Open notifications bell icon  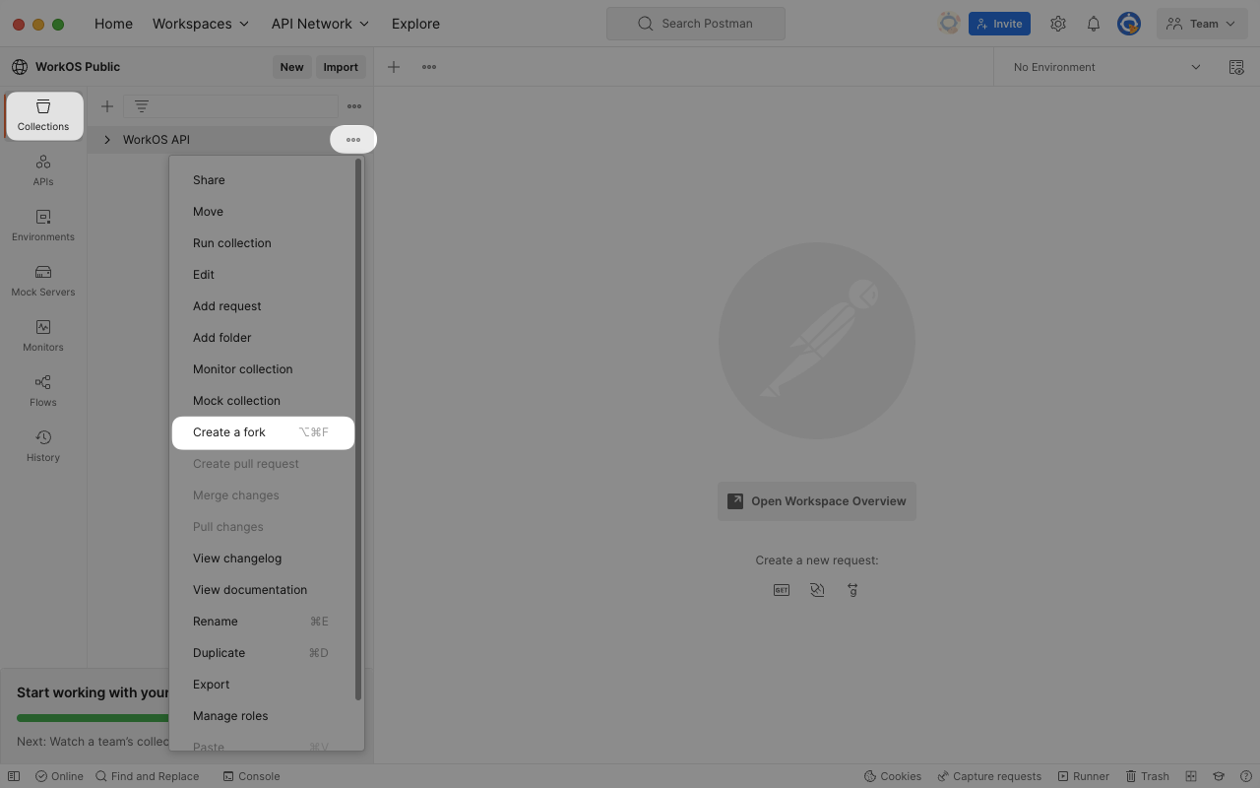pos(1093,24)
